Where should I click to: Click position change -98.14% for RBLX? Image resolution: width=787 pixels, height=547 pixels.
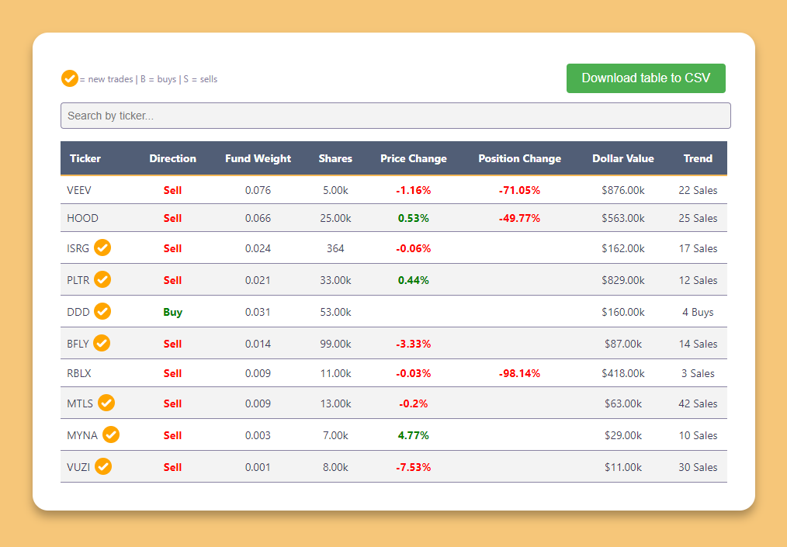point(519,373)
